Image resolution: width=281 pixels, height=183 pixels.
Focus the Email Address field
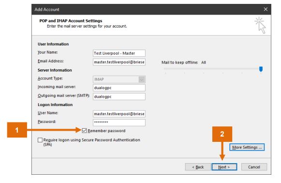pyautogui.click(x=119, y=62)
